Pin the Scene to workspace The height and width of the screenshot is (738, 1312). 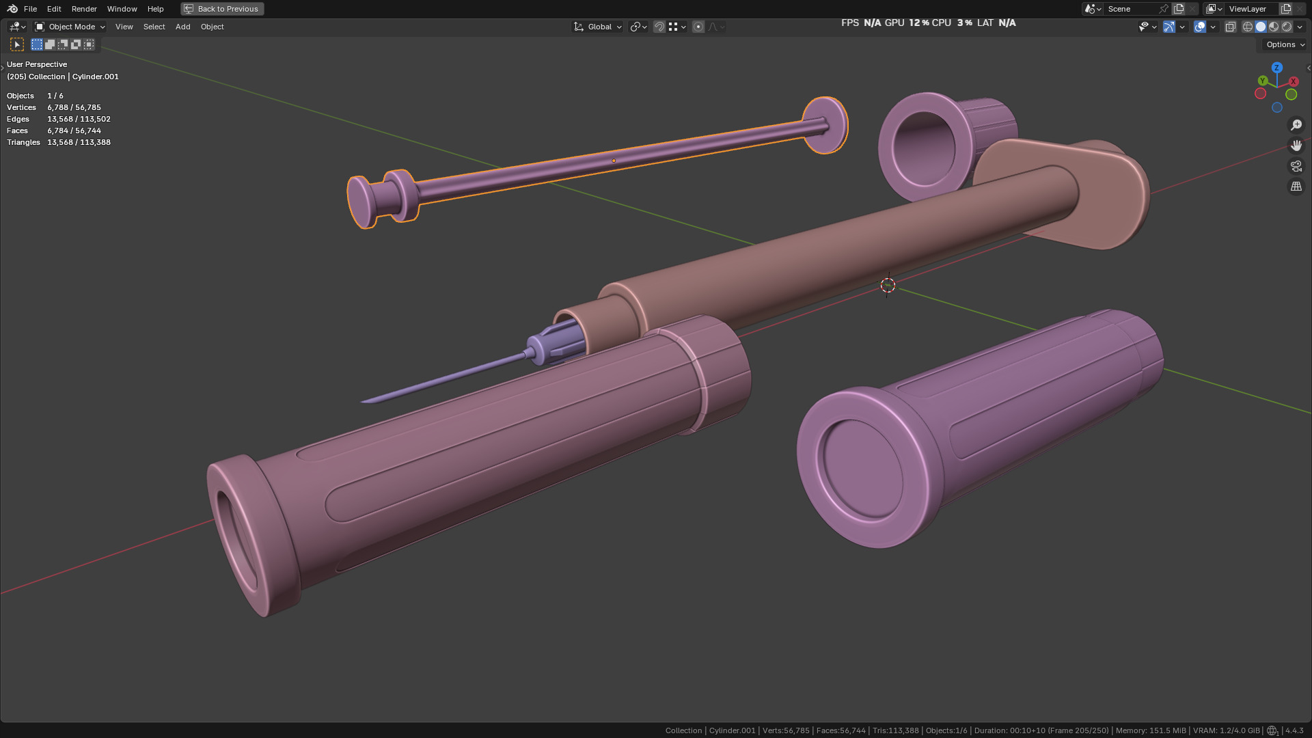tap(1164, 9)
